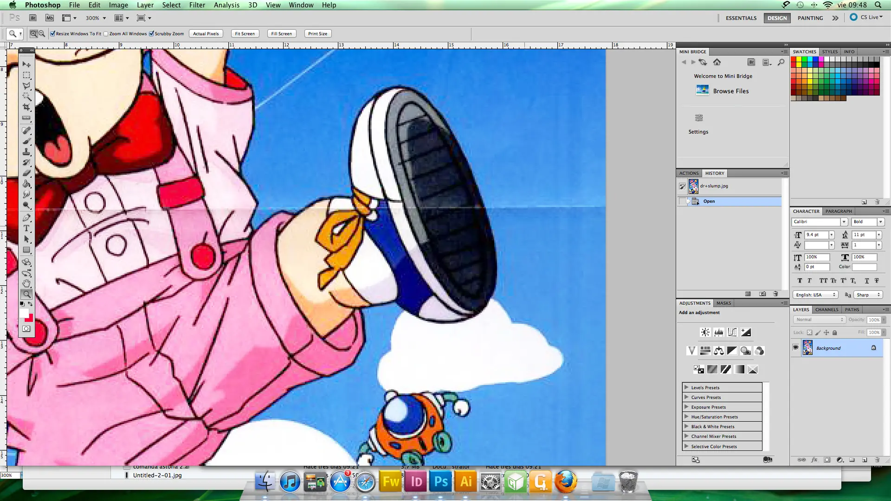Hide the Background layer

(x=796, y=347)
